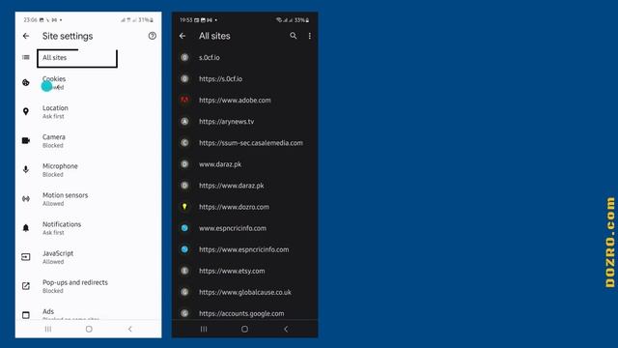Tap the dozro.com lightbulb favicon
This screenshot has height=348, width=618.
click(184, 207)
